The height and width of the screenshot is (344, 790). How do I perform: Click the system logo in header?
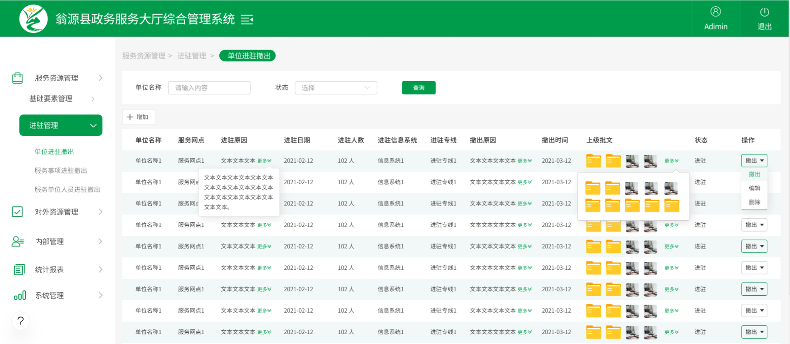(x=33, y=19)
